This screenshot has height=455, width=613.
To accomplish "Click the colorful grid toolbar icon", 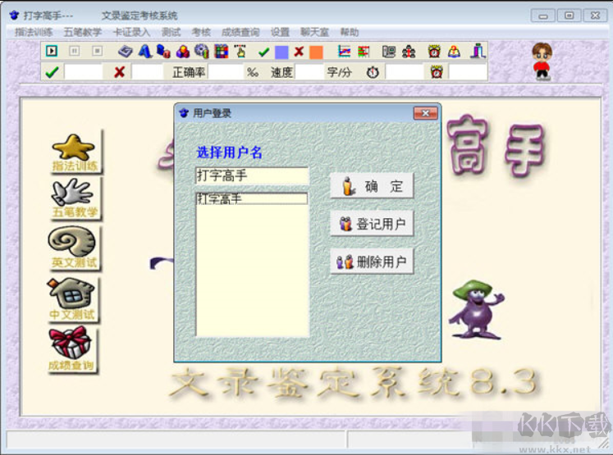I will click(221, 52).
